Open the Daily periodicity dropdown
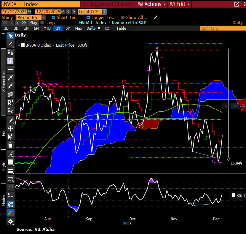Viewport: 246px width, 234px height. click(93, 28)
